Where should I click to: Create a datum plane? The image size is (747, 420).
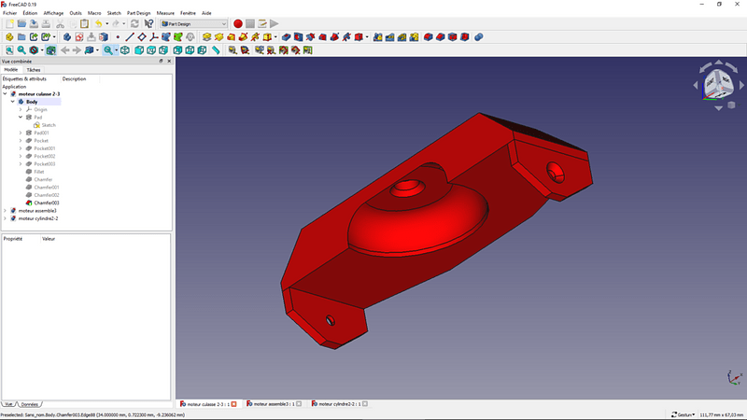[142, 36]
